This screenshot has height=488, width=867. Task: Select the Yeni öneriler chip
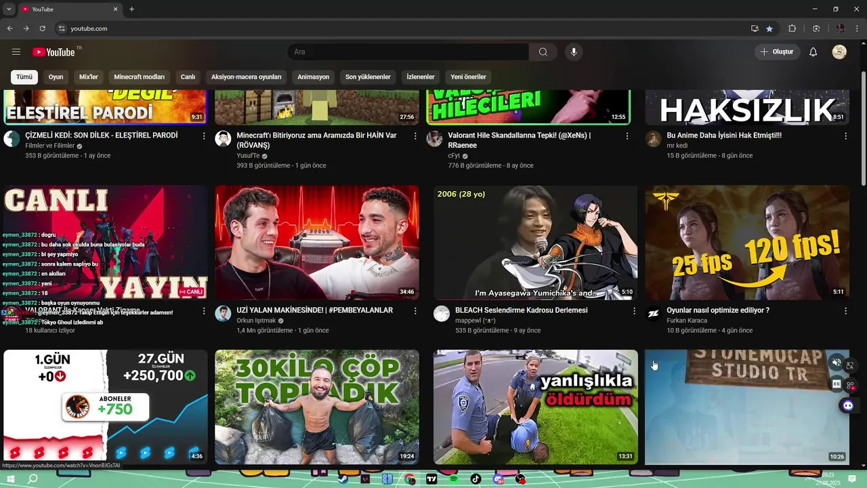468,77
